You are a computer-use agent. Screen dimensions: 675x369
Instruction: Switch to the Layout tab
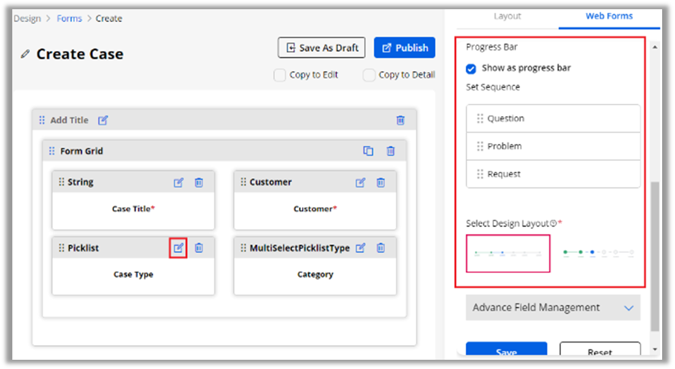pos(507,16)
